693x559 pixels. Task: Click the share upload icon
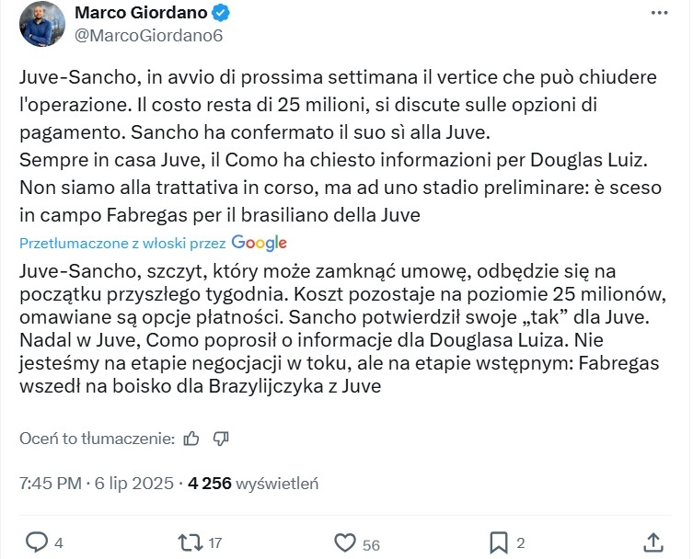[653, 542]
